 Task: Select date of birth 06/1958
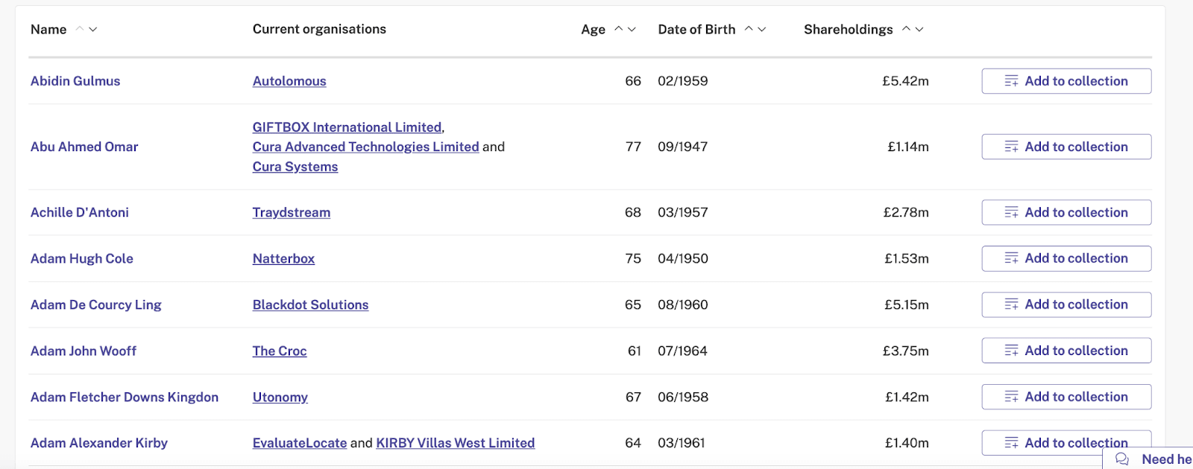click(683, 397)
